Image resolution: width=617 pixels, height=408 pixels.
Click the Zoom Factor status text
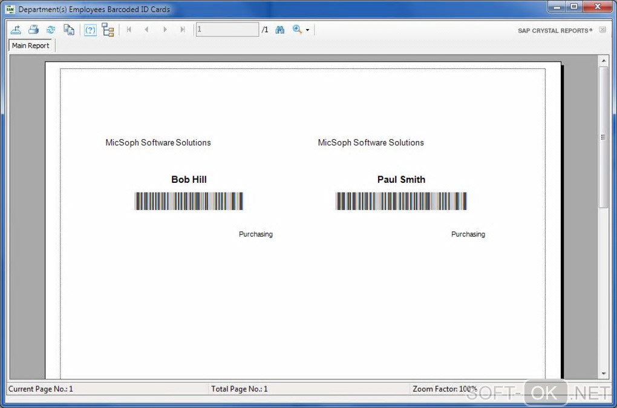(445, 389)
